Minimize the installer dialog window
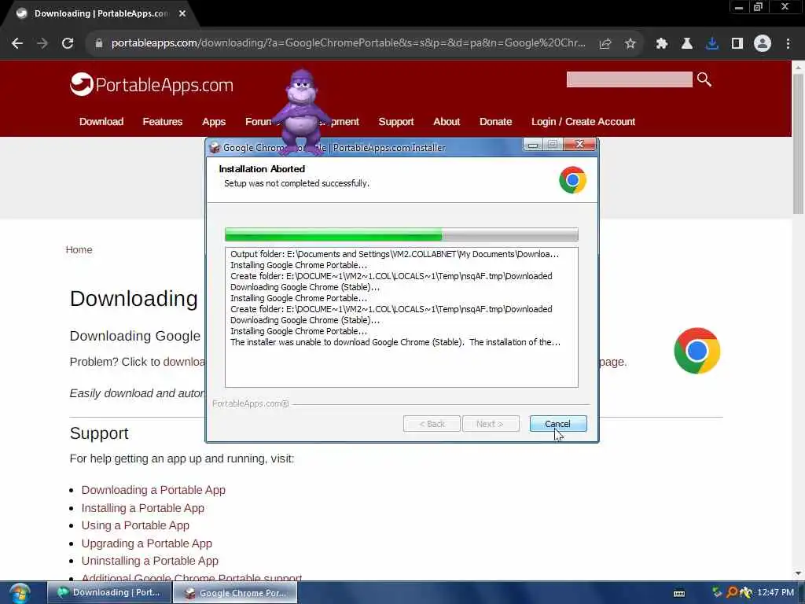 coord(533,145)
